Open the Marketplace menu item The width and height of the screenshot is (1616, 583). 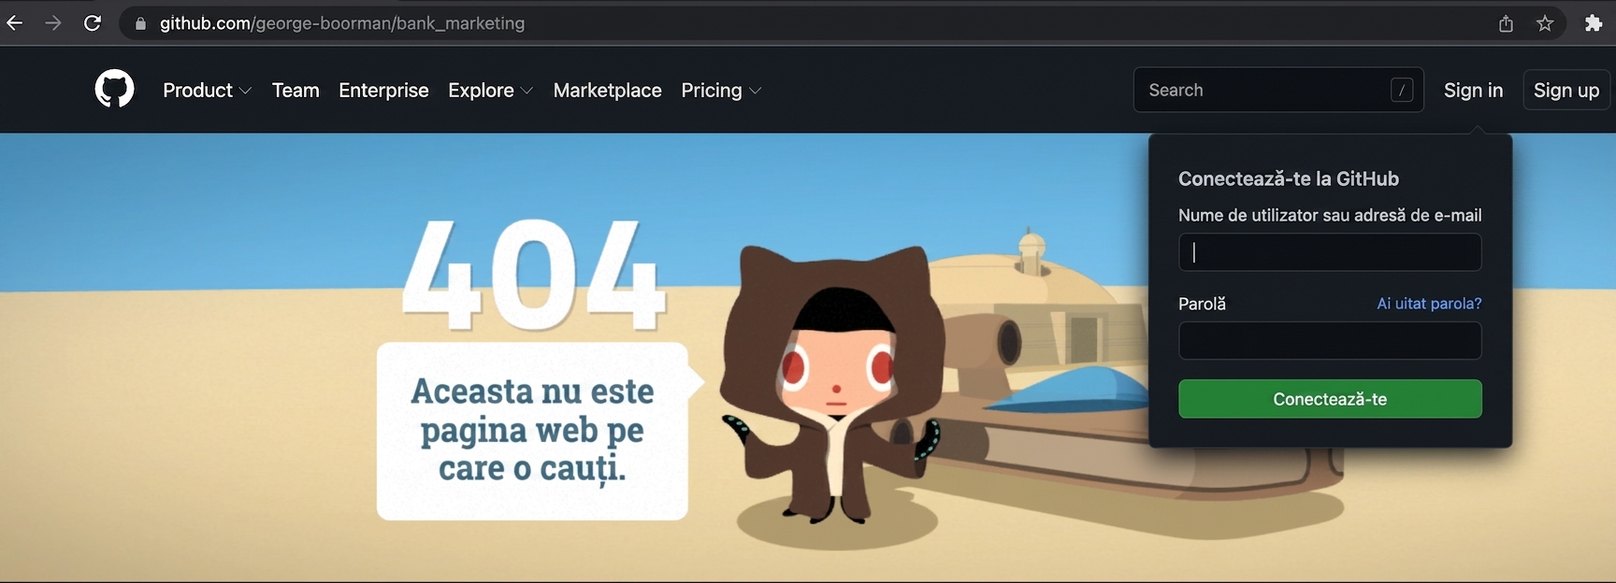coord(607,91)
